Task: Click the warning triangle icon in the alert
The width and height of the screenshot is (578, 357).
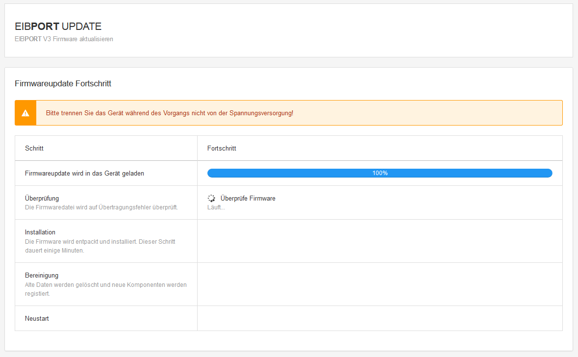Action: (x=25, y=113)
